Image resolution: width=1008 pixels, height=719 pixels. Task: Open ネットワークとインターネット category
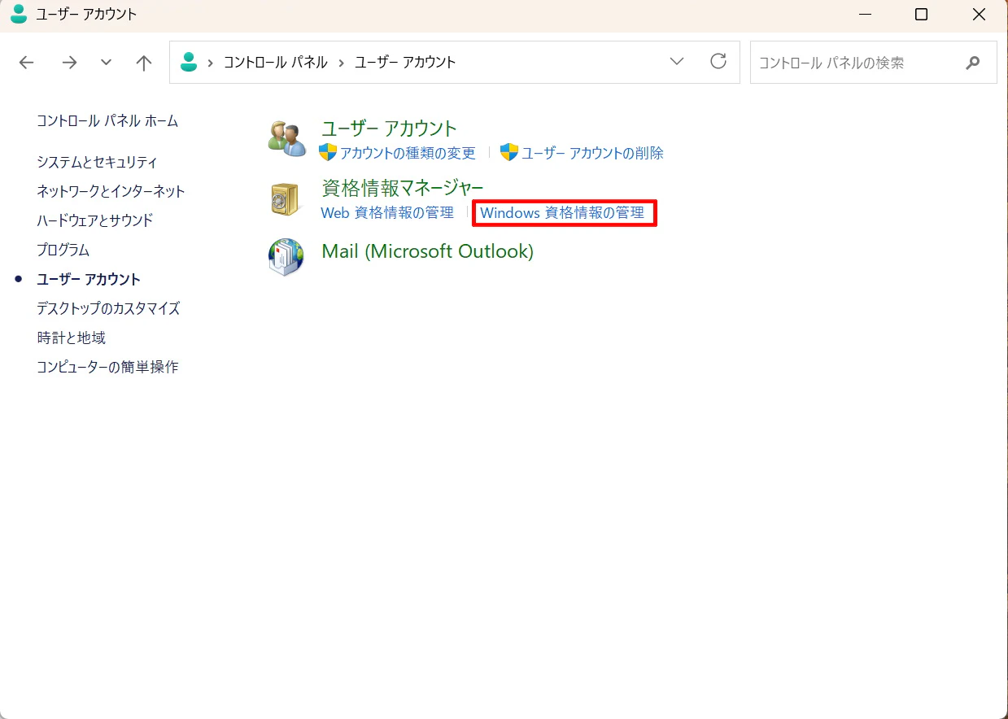click(x=111, y=192)
